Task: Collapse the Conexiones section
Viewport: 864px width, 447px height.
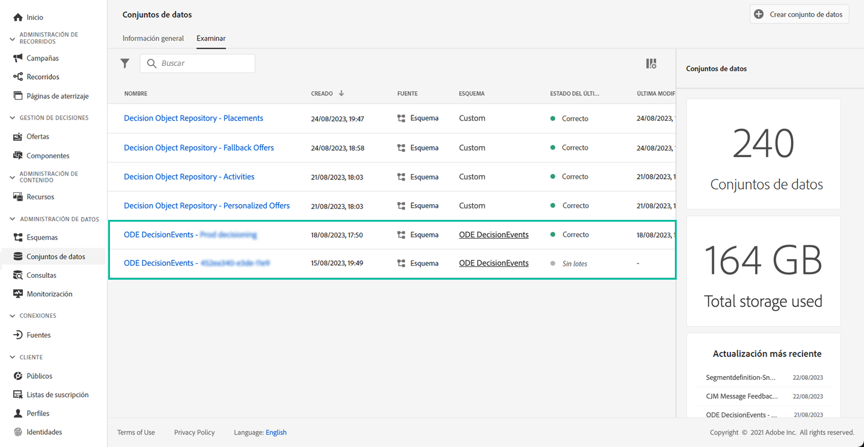Action: [x=12, y=316]
